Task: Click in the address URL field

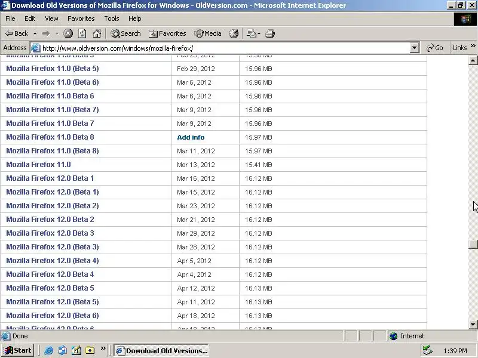Action: click(x=226, y=48)
